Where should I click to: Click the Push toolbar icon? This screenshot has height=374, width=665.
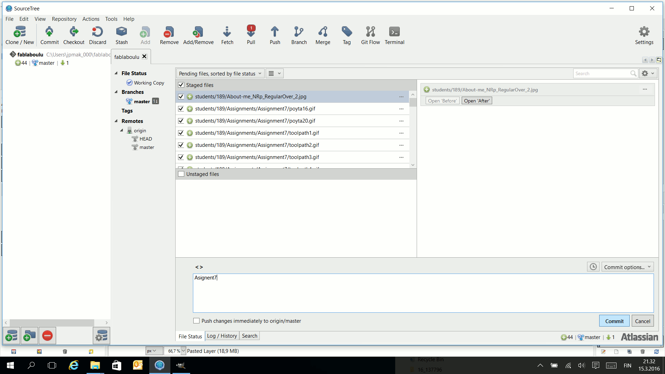(x=275, y=35)
